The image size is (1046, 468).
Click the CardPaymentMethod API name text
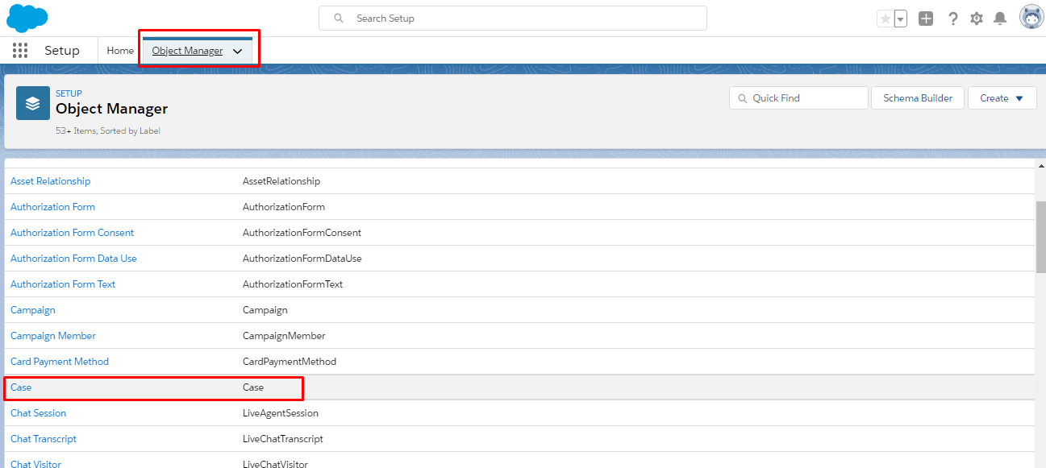point(290,362)
